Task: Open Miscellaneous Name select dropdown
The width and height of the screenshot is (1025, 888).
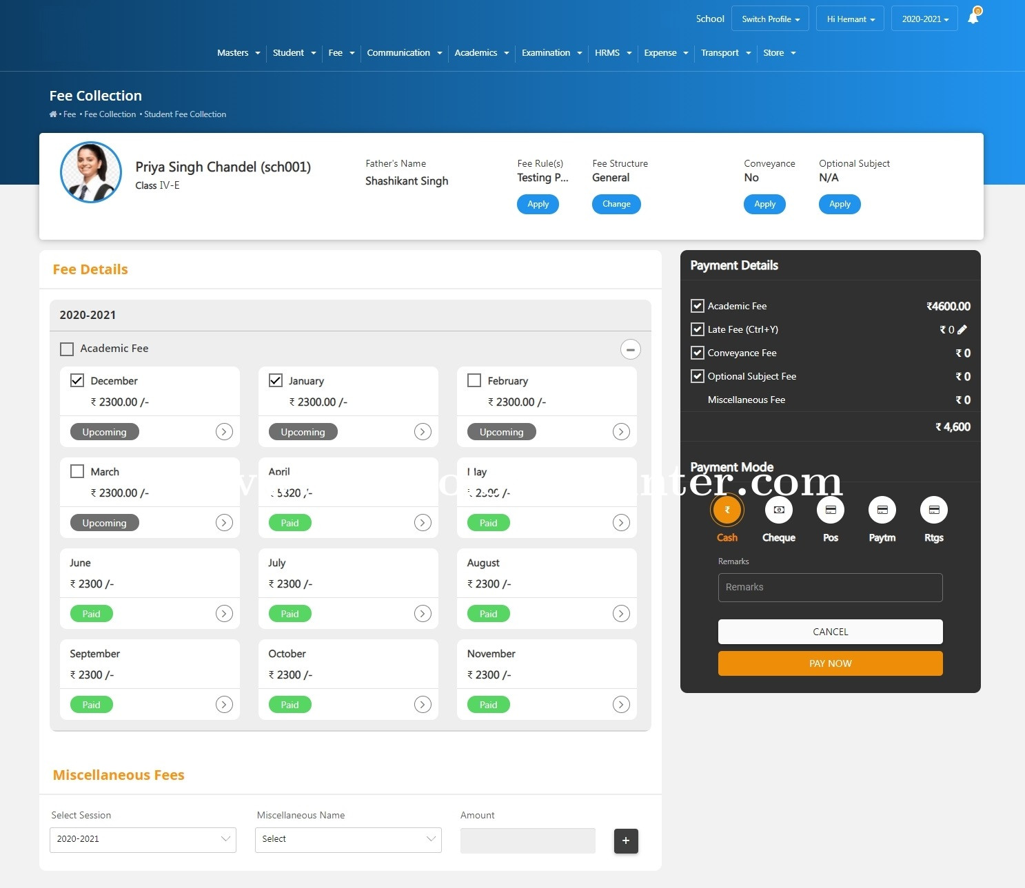Action: [348, 840]
